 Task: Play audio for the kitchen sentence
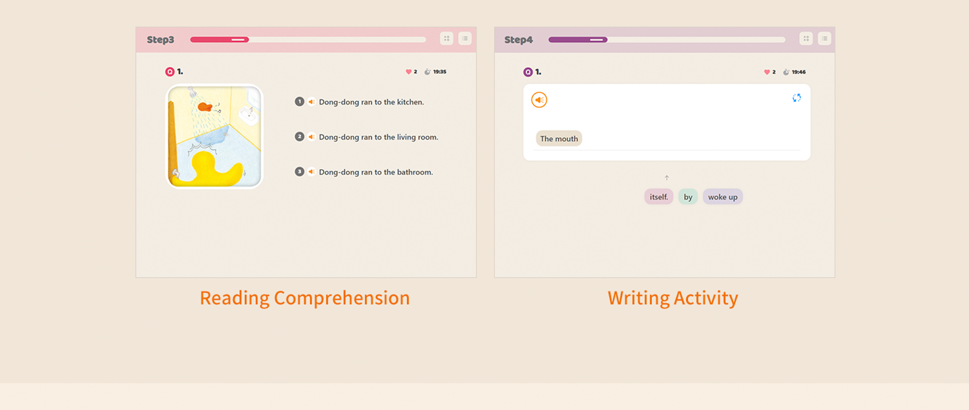311,102
